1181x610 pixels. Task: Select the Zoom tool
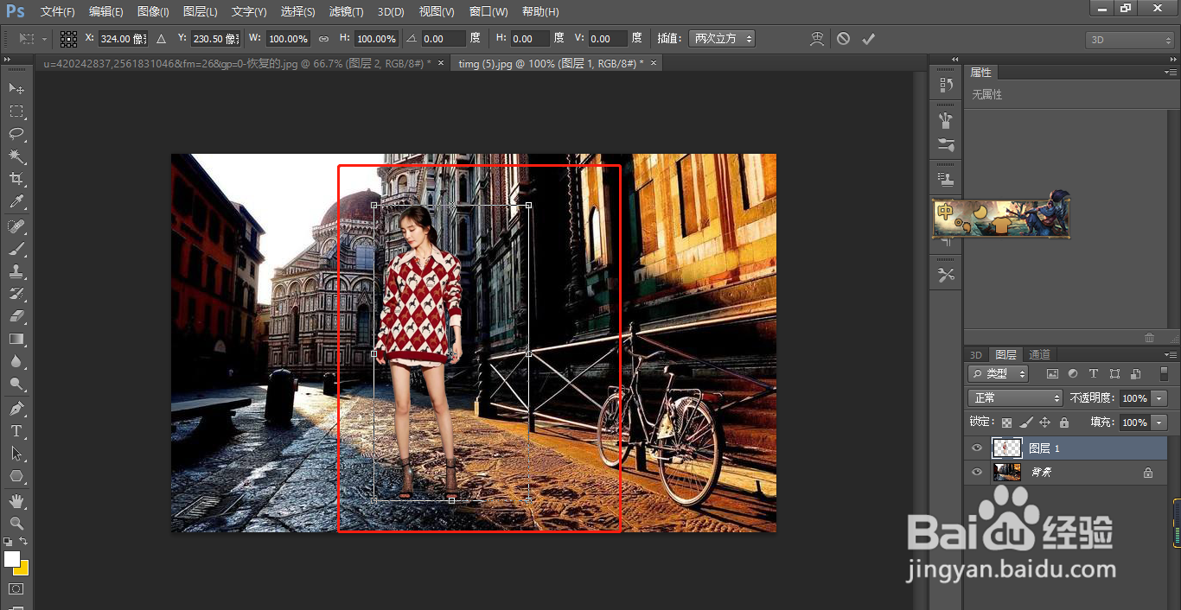[x=16, y=523]
